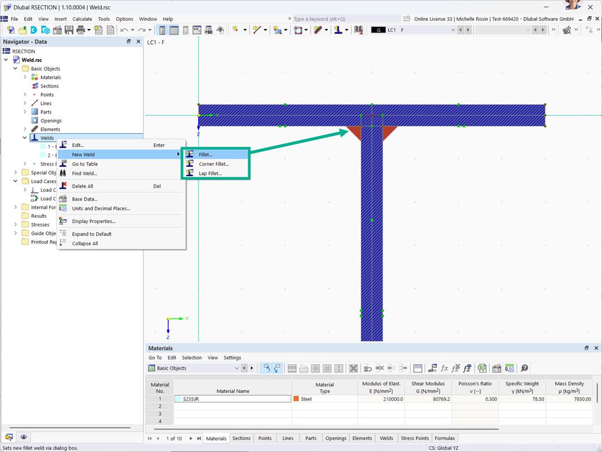602x452 pixels.
Task: Select the Open File icon on the toolbar
Action: tap(22, 30)
